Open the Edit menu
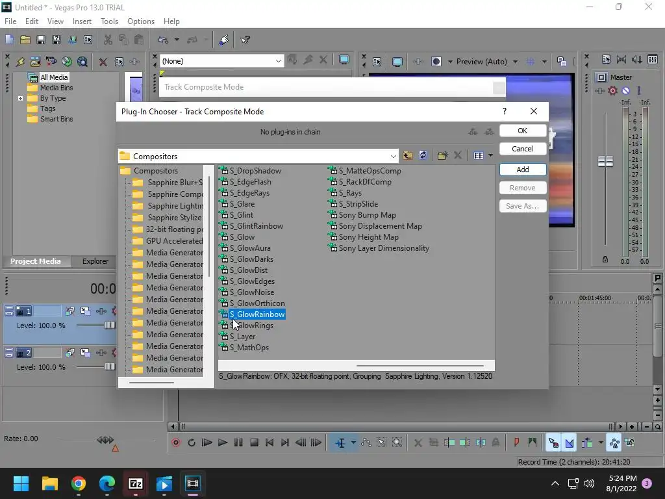This screenshot has width=665, height=499. point(32,21)
